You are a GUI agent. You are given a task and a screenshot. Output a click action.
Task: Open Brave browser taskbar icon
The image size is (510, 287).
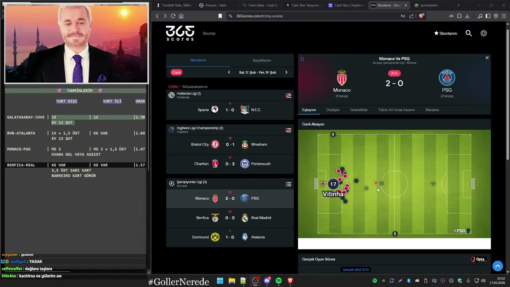pos(290,281)
